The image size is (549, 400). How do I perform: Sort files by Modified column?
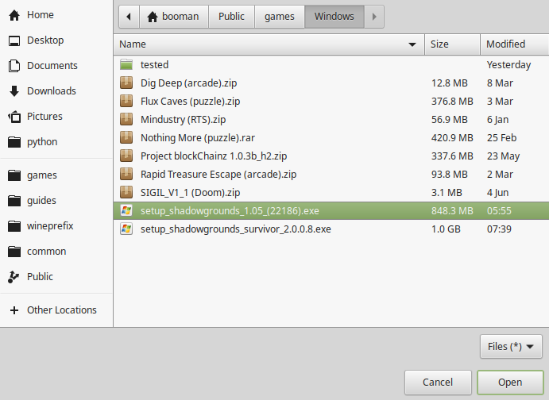tap(514, 44)
